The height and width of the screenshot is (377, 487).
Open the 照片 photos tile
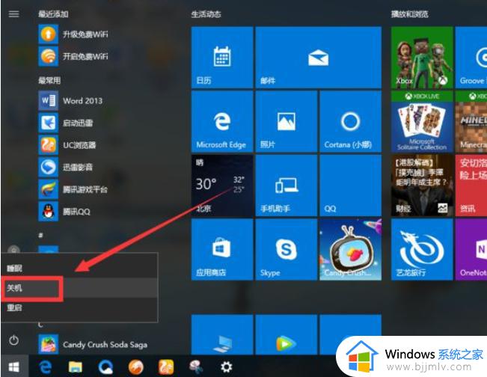286,121
